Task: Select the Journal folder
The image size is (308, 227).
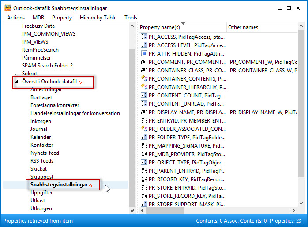Action: 39,129
